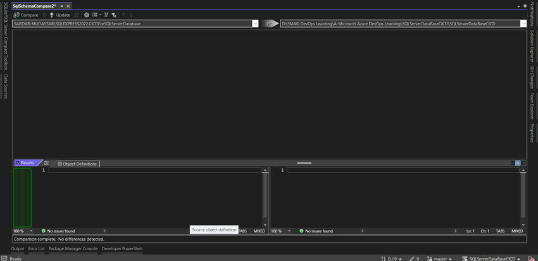Open the Properties side tab

[x=532, y=133]
